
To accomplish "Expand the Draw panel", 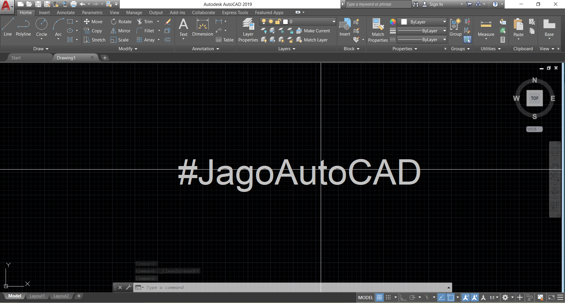I will 41,49.
